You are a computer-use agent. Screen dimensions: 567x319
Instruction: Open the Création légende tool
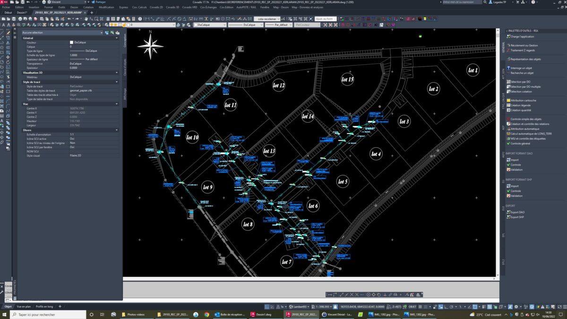coord(520,105)
